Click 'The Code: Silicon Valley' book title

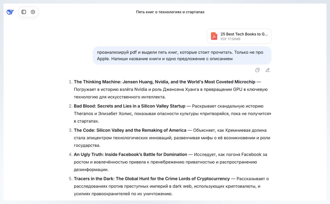click(x=130, y=130)
